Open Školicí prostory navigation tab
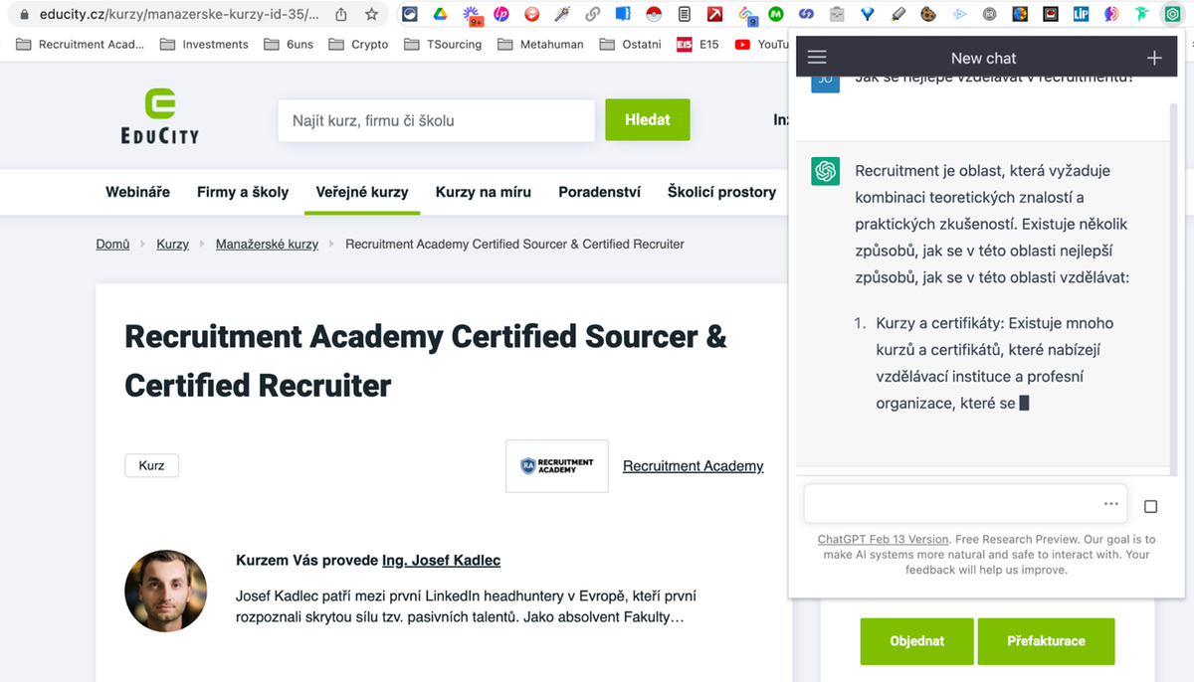Viewport: 1194px width, 682px height. [721, 192]
